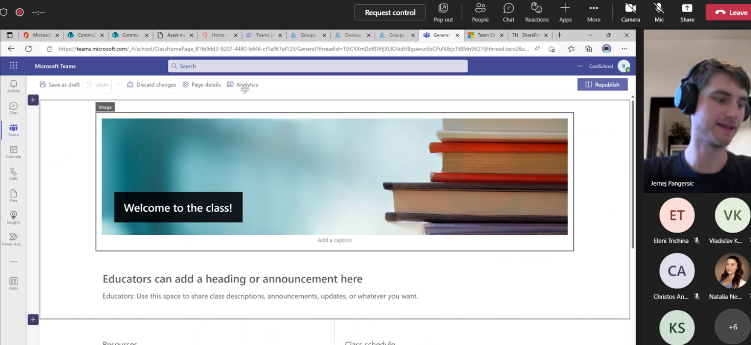Switch to the Team Site browser tab
The image size is (751, 345).
pyautogui.click(x=485, y=35)
